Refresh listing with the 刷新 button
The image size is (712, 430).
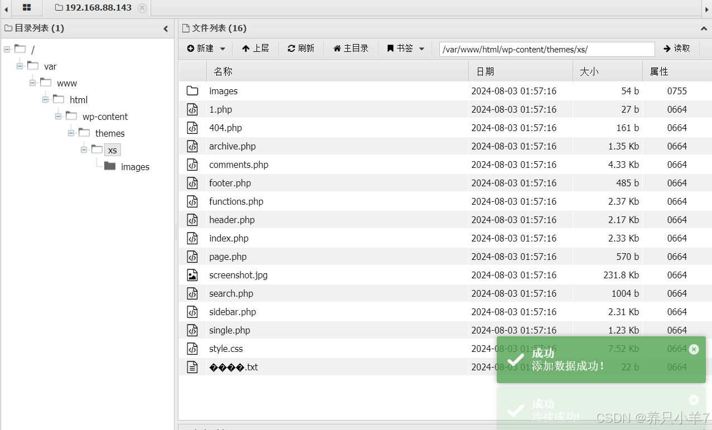tap(301, 49)
